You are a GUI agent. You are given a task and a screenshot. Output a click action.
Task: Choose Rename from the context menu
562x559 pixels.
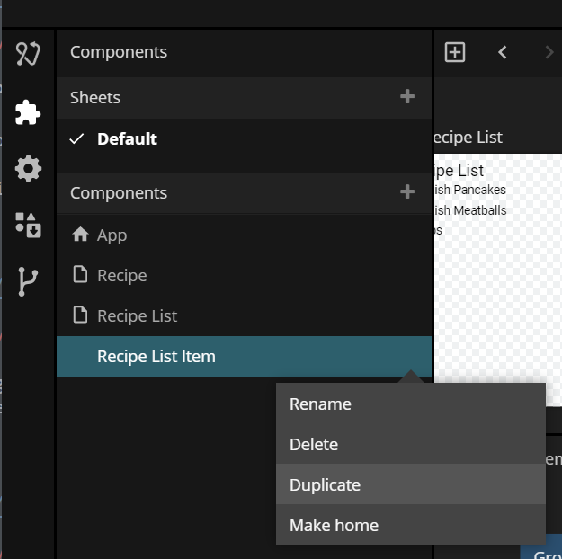coord(320,404)
